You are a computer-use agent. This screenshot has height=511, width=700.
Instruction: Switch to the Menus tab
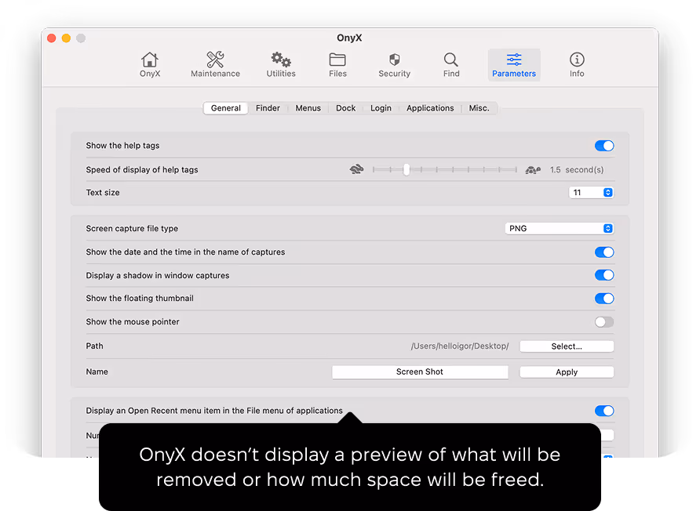tap(308, 108)
